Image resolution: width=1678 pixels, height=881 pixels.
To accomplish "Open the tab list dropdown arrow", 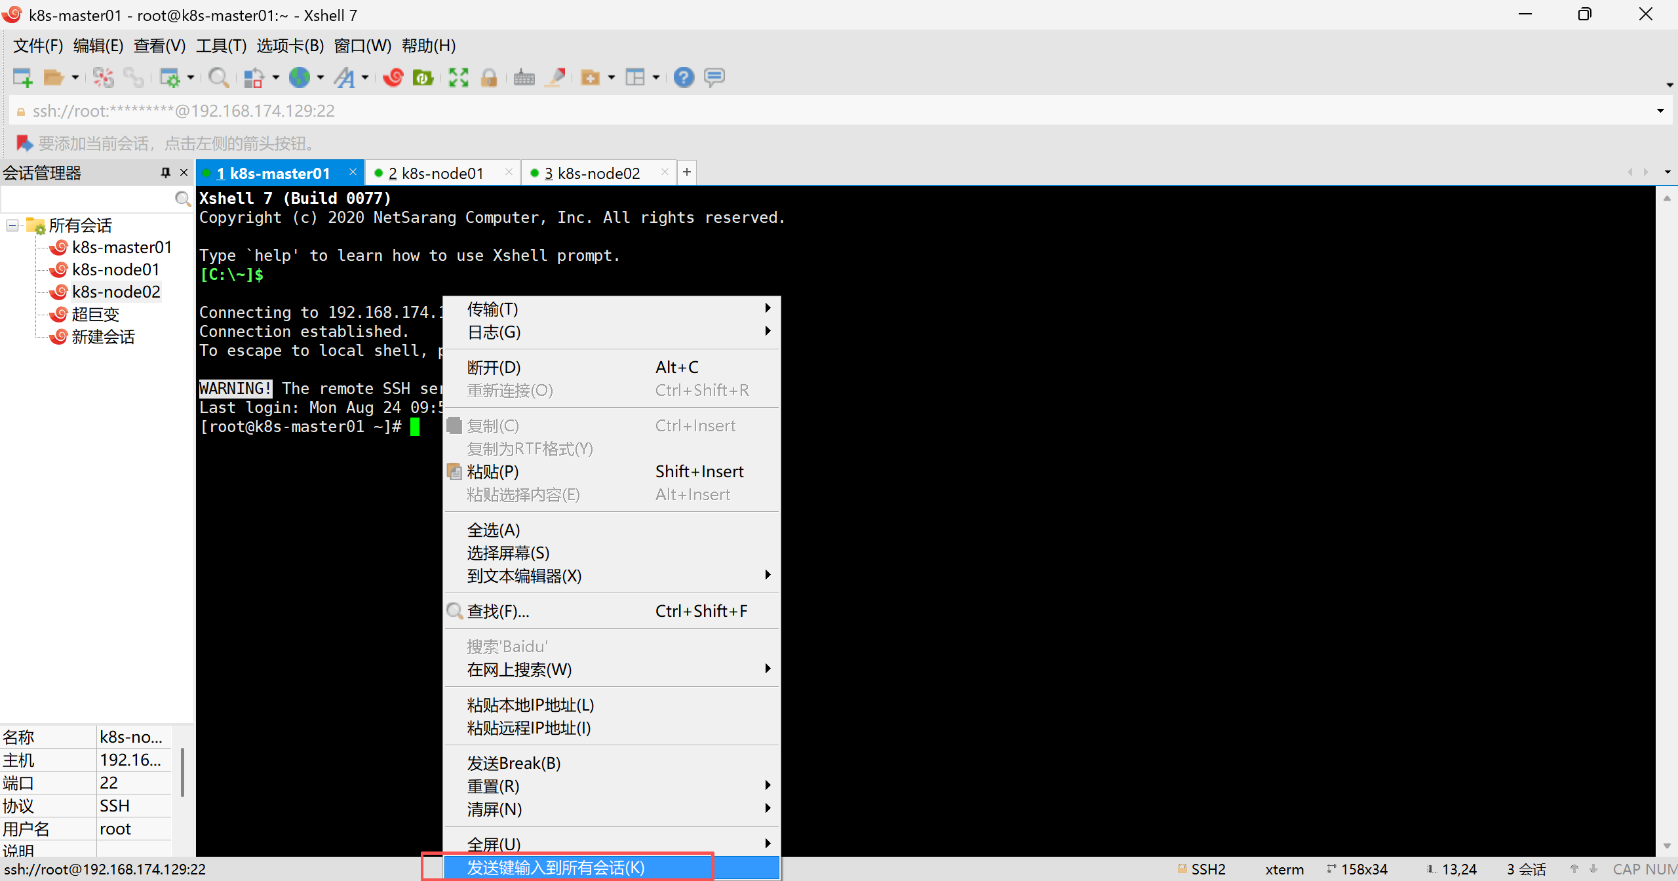I will (1668, 172).
